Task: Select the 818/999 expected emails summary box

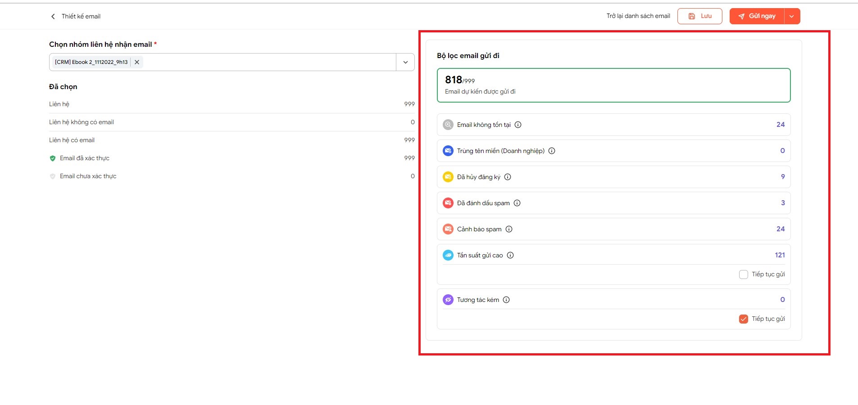Action: [613, 85]
